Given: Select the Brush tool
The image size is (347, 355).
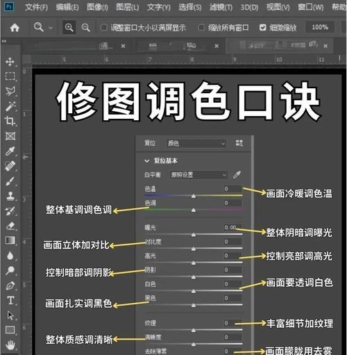Looking at the screenshot, I should click(10, 181).
